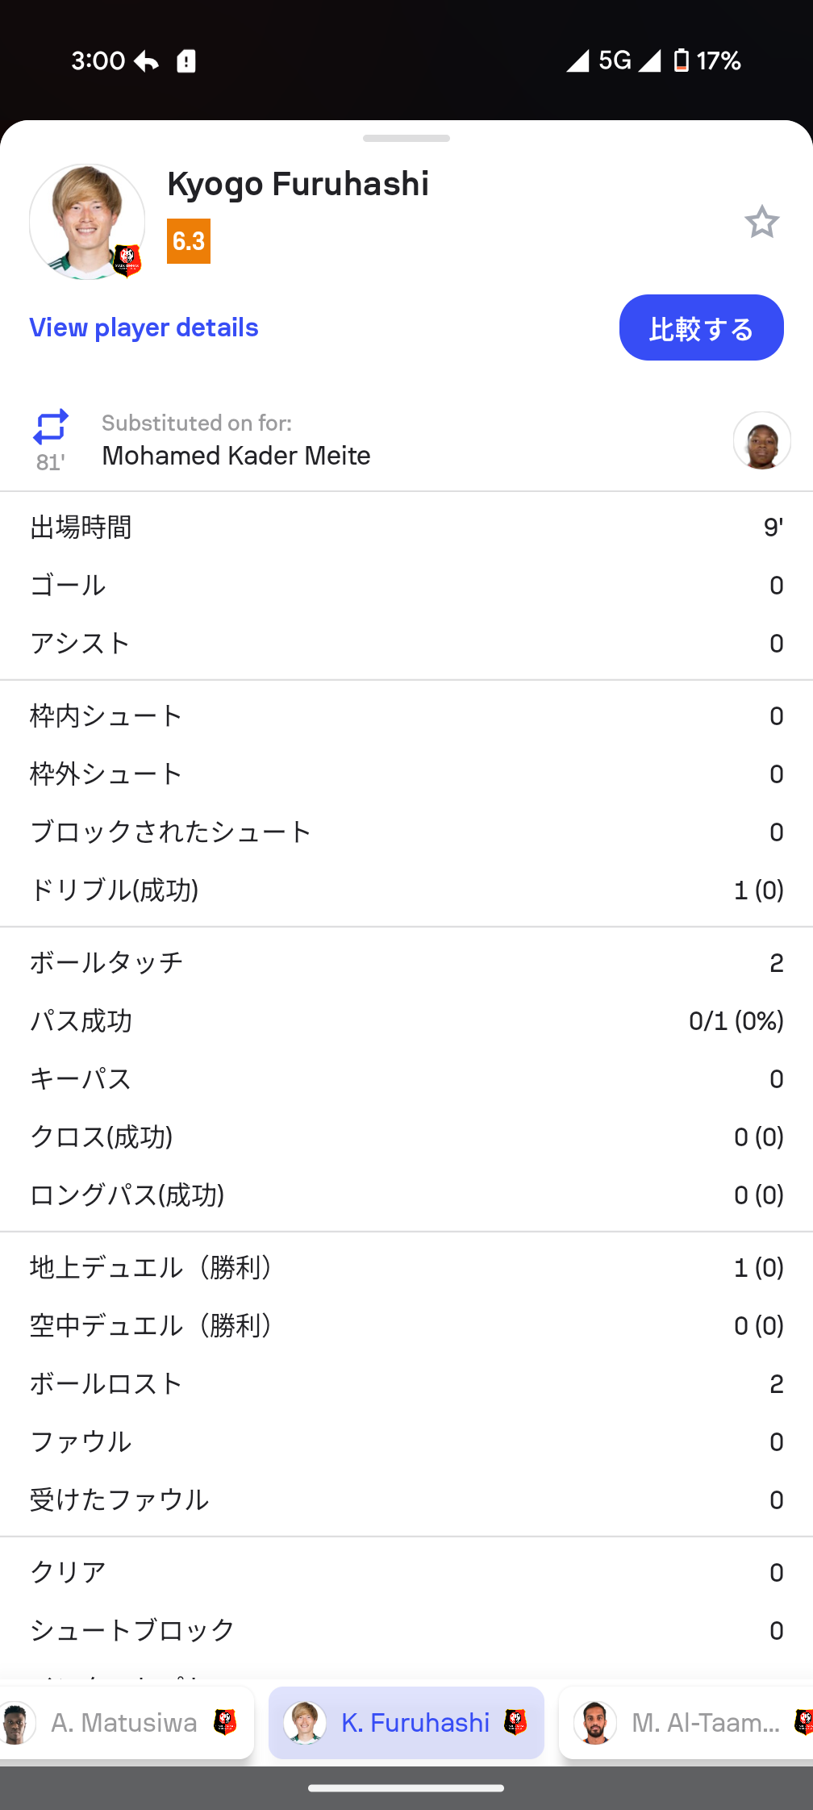Image resolution: width=813 pixels, height=1810 pixels.
Task: Open Kyogo Furuhashi's profile photo
Action: pyautogui.click(x=85, y=220)
